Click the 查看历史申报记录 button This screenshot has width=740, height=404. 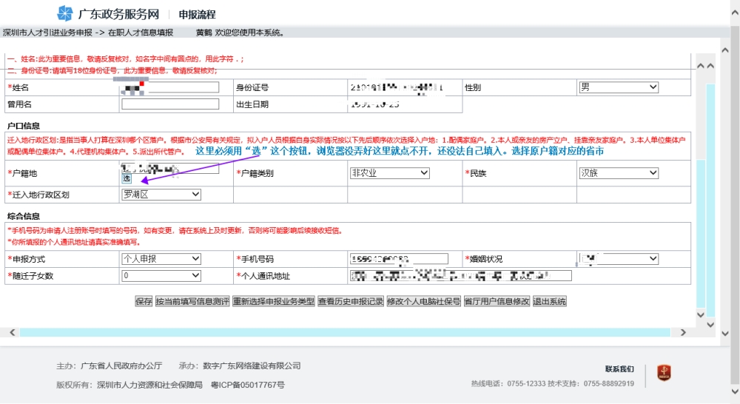[351, 302]
